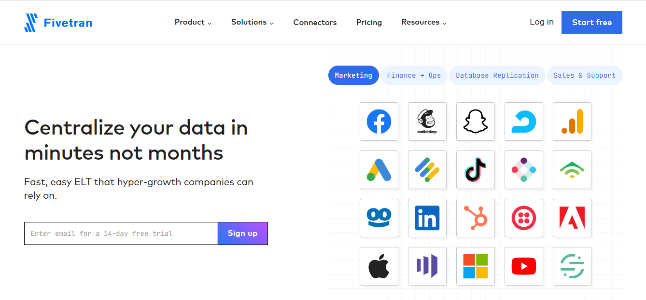Click the YouTube connector tile
Screen dimensions: 646x300
coord(524,266)
